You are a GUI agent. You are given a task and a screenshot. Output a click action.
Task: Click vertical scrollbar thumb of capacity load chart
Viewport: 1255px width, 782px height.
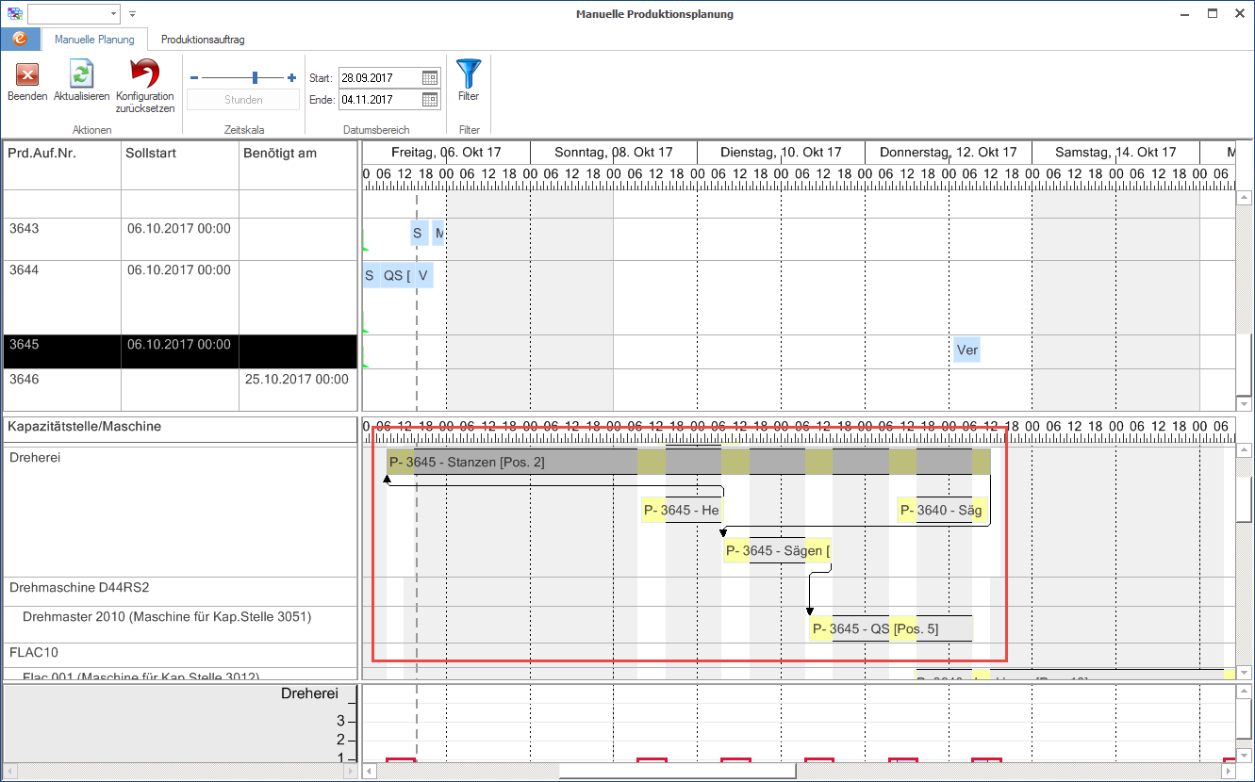coord(1245,719)
